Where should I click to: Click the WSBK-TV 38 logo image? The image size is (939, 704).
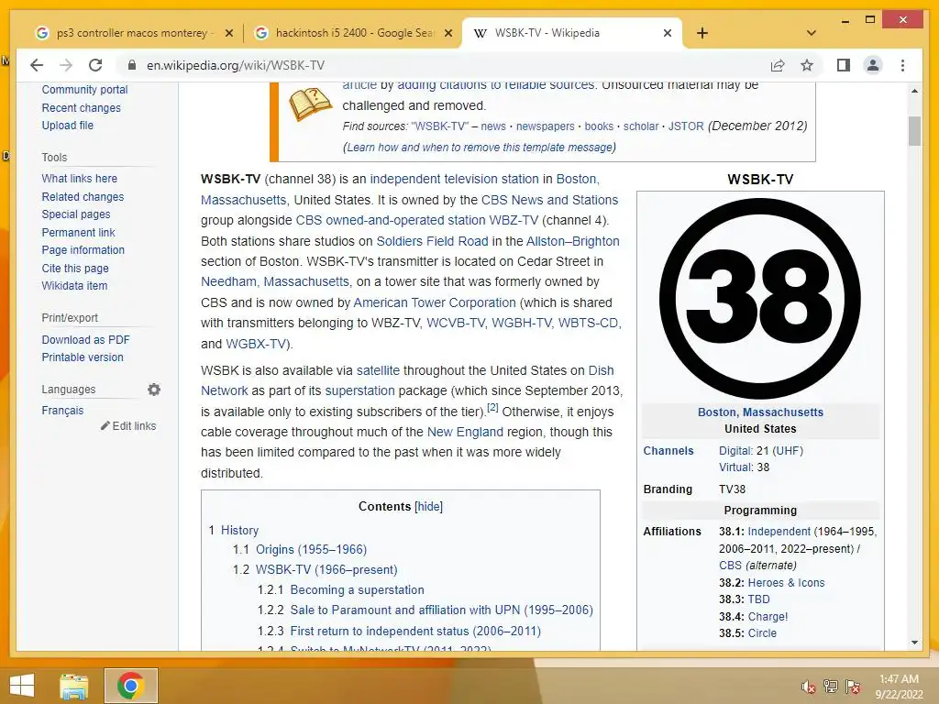coord(760,298)
